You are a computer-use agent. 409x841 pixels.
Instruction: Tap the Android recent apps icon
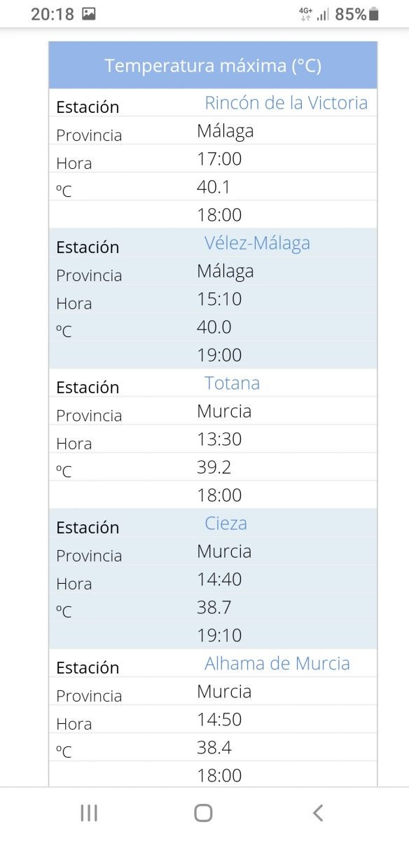pyautogui.click(x=89, y=813)
